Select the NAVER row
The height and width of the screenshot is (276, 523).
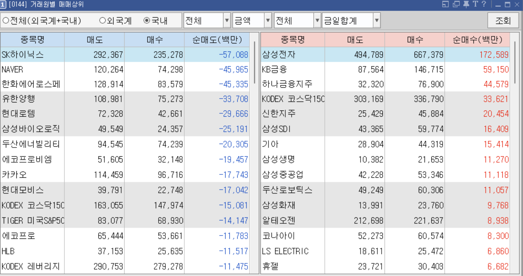[x=125, y=70]
